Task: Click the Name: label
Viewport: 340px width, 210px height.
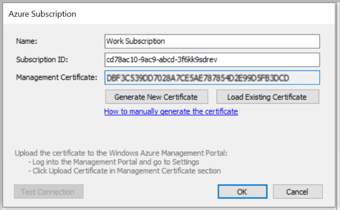Action: [27, 41]
